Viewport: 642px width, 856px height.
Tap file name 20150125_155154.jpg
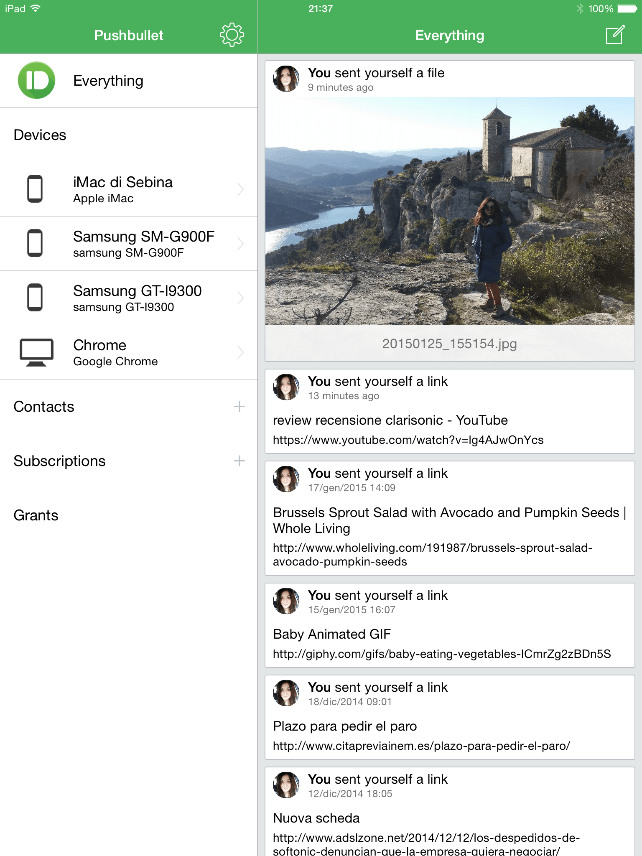coord(450,344)
